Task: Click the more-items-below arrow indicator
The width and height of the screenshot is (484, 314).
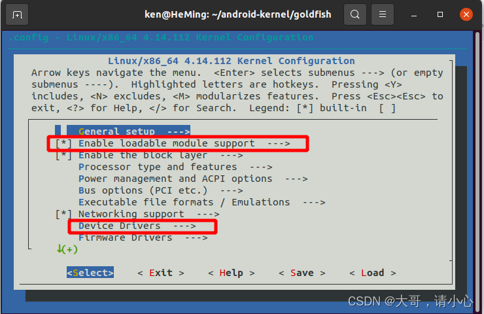Action: point(67,249)
